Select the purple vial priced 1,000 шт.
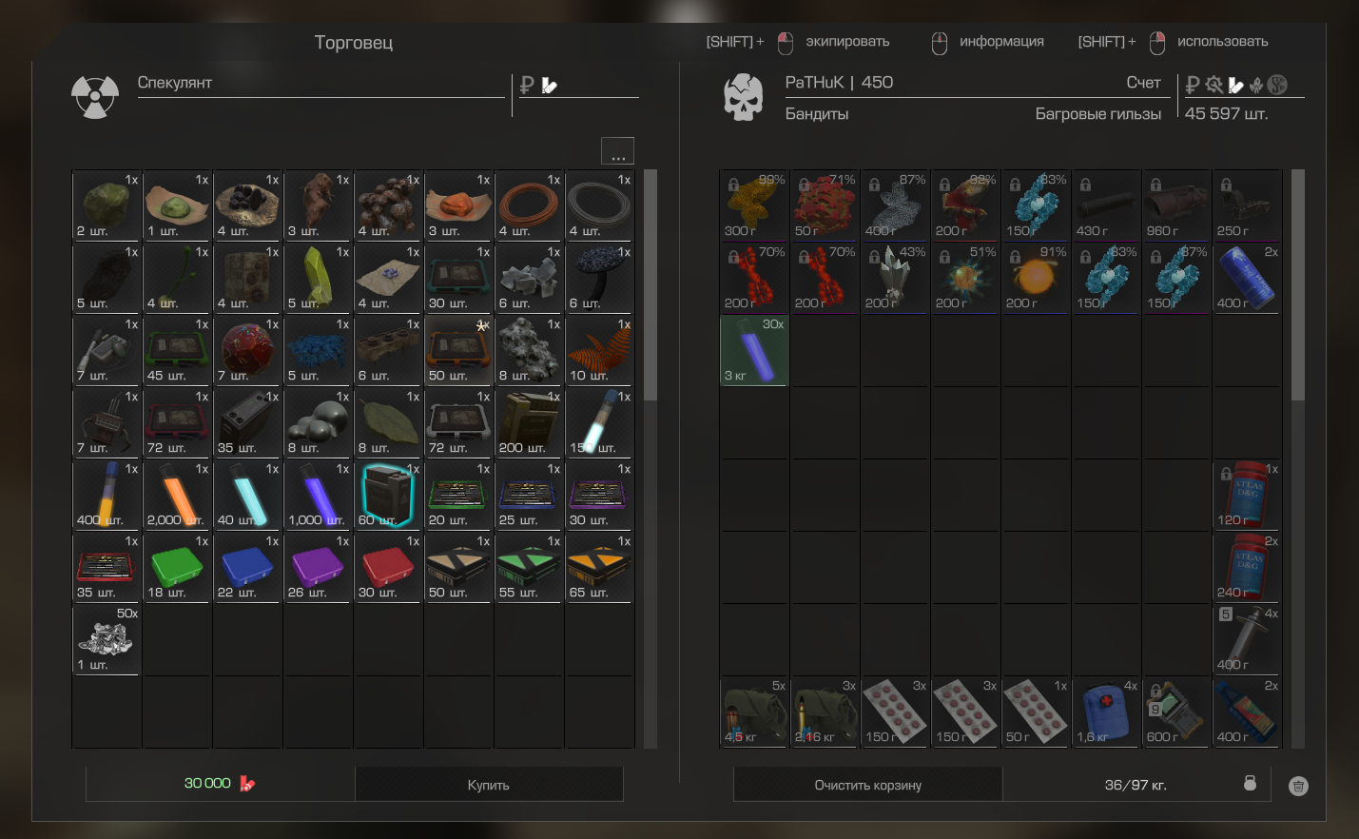The width and height of the screenshot is (1359, 839). point(318,495)
